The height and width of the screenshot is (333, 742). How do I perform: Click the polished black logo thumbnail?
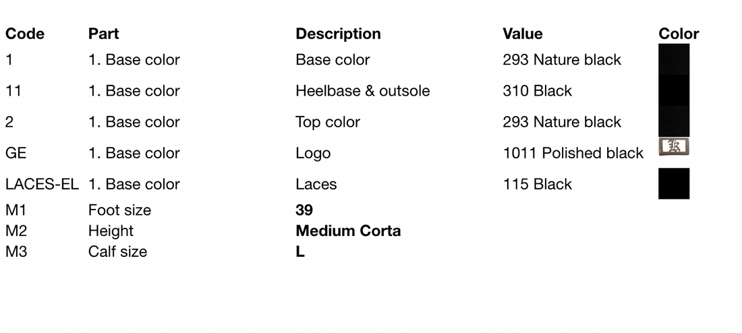[674, 147]
